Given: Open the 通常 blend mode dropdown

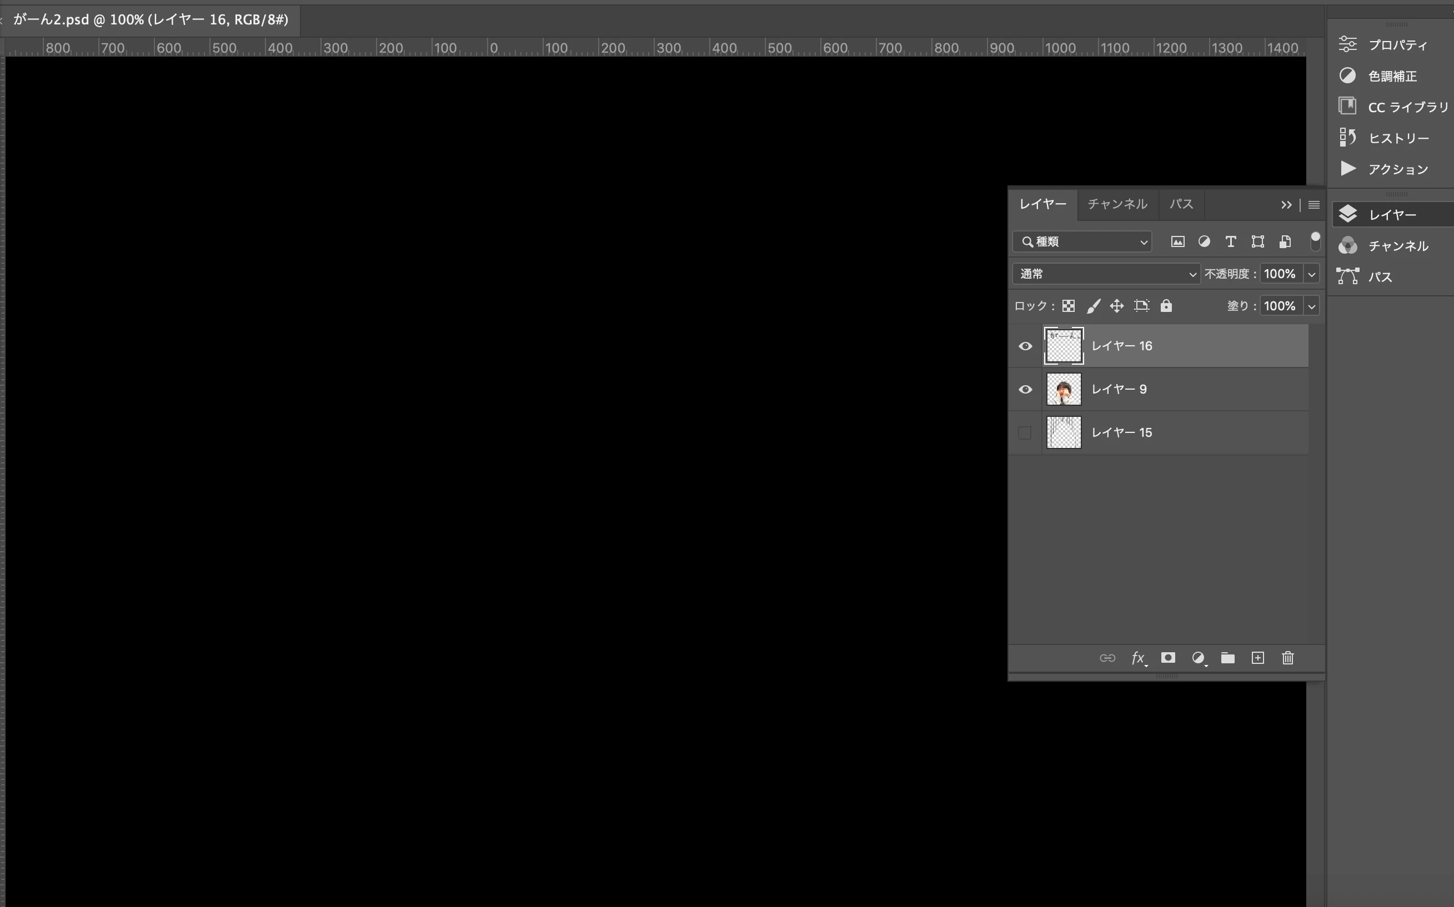Looking at the screenshot, I should 1105,274.
